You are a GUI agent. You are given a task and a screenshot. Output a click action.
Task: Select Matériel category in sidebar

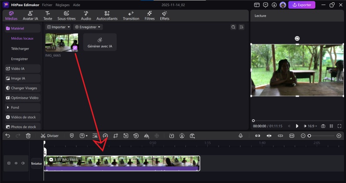(23, 28)
